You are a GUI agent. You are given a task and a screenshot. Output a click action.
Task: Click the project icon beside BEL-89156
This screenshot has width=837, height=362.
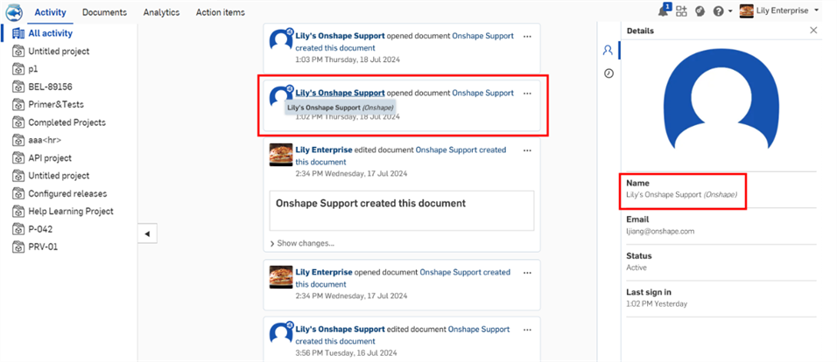pos(18,87)
